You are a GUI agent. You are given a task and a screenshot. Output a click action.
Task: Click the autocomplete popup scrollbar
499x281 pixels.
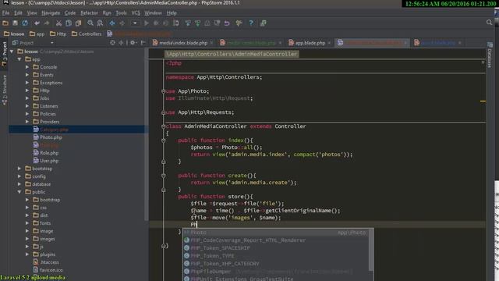click(x=371, y=250)
